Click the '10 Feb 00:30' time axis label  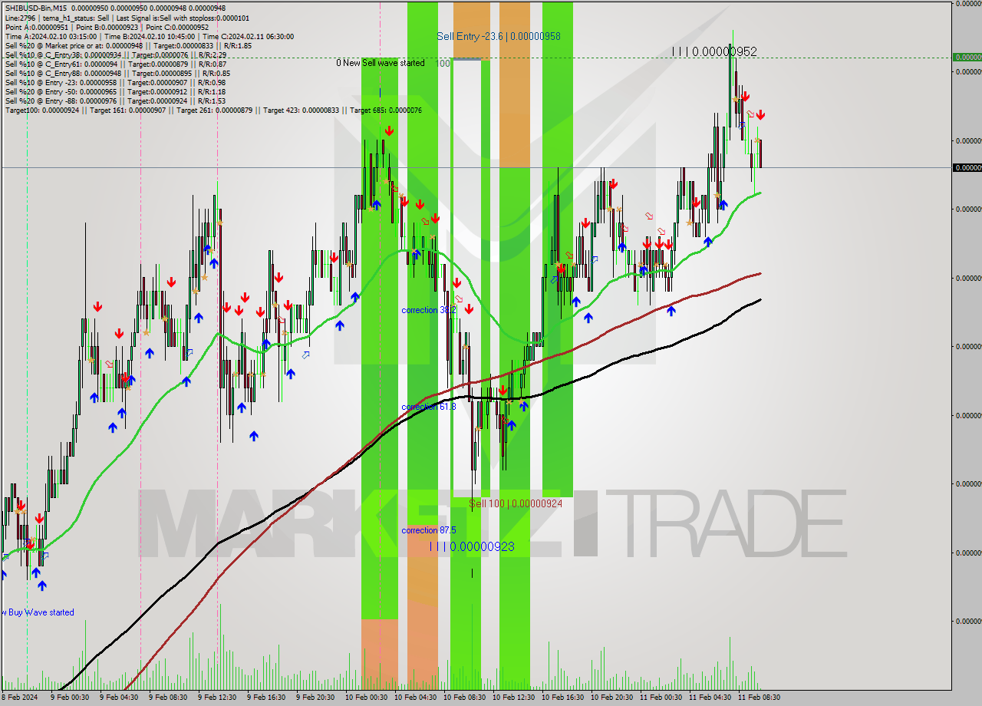click(366, 698)
